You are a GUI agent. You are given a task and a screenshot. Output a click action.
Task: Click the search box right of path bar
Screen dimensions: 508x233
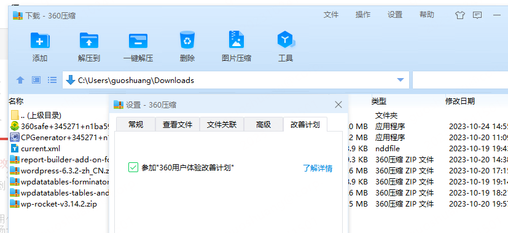(460, 80)
